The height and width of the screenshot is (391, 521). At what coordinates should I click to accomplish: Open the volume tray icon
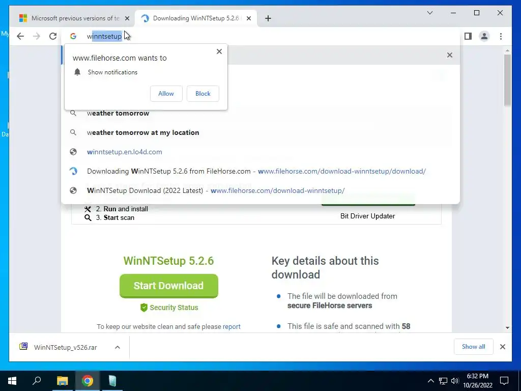tap(455, 381)
